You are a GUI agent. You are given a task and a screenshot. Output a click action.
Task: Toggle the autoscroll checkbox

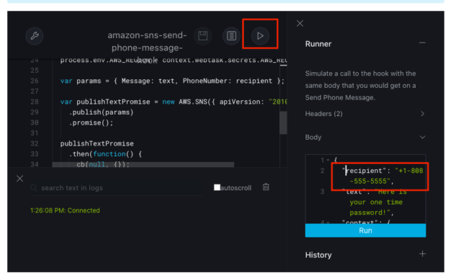pyautogui.click(x=217, y=187)
